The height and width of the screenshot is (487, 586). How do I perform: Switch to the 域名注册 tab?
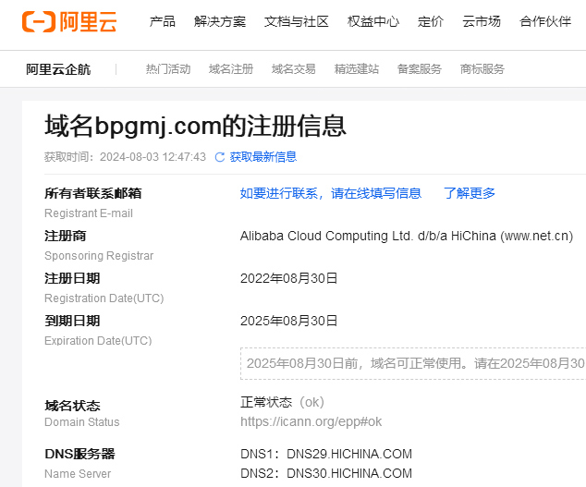point(231,69)
